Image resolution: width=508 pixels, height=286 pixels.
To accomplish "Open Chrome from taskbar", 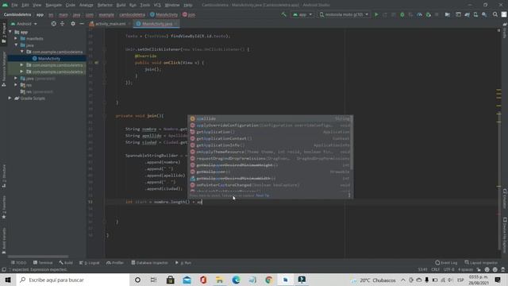I will click(268, 280).
